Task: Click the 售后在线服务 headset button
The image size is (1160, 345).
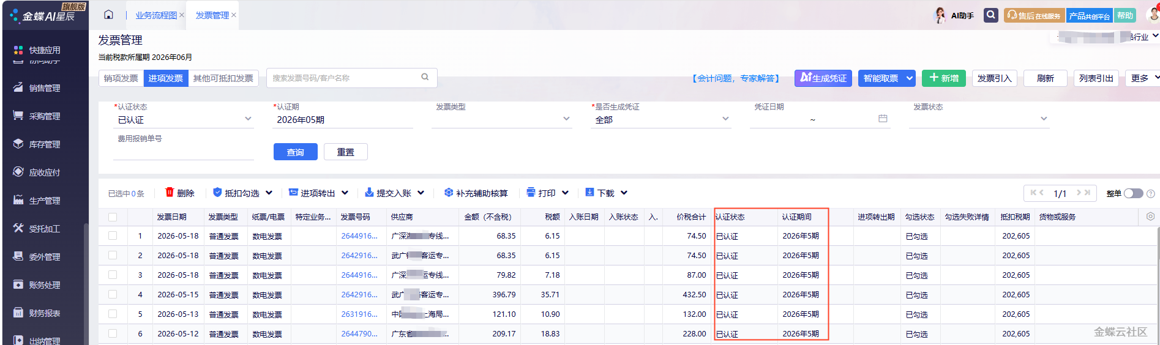Action: [1034, 15]
